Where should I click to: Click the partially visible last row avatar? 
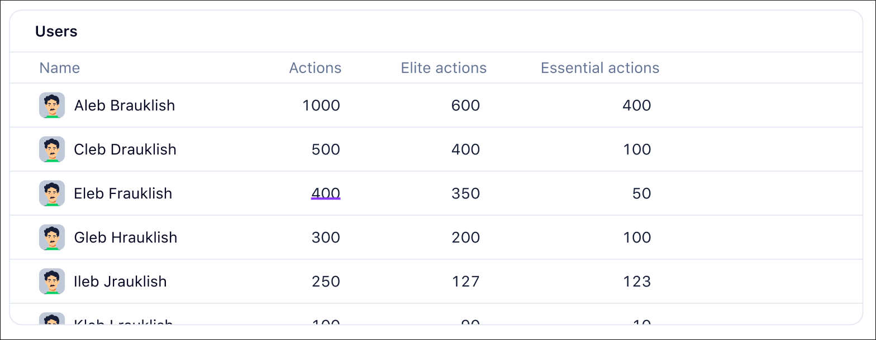(x=52, y=318)
